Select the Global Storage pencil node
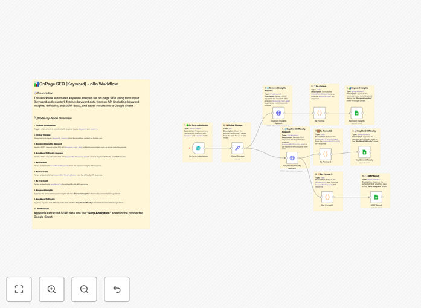This screenshot has width=421, height=308. tap(237, 148)
